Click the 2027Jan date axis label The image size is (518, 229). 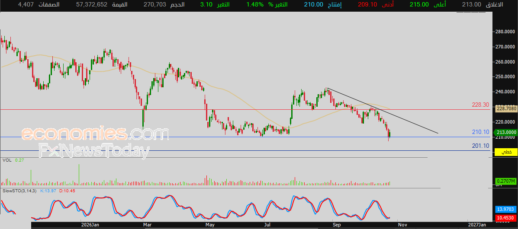click(x=477, y=225)
